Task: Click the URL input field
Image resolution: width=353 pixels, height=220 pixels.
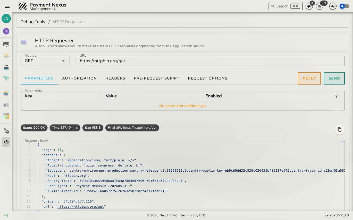Action: point(210,61)
